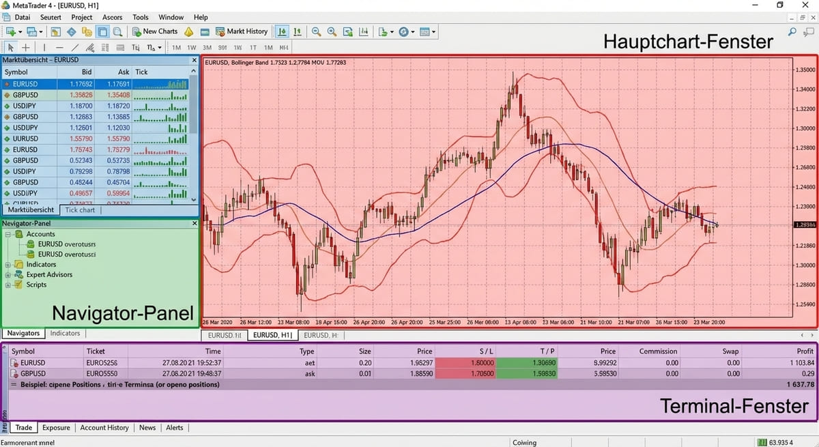Expand the Indicators tree node
Screen dimensions: 819x447
click(x=8, y=265)
